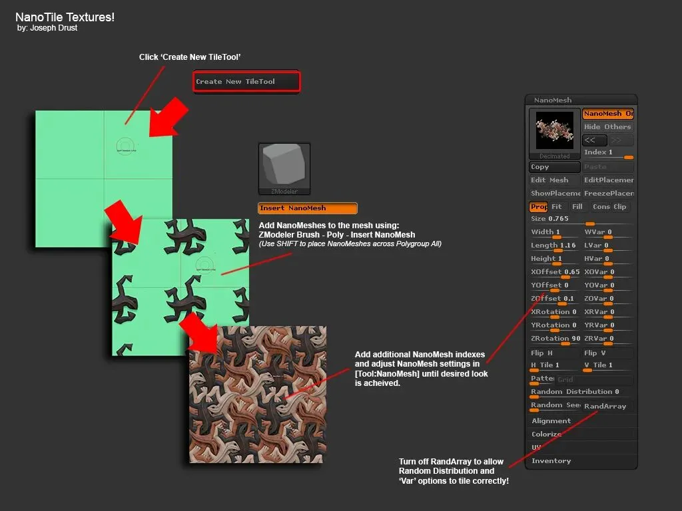This screenshot has width=682, height=511.
Task: Turn off the RandArray toggle
Action: click(x=608, y=407)
